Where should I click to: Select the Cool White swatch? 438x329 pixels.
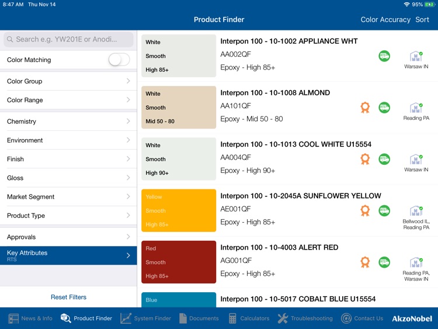tap(179, 159)
